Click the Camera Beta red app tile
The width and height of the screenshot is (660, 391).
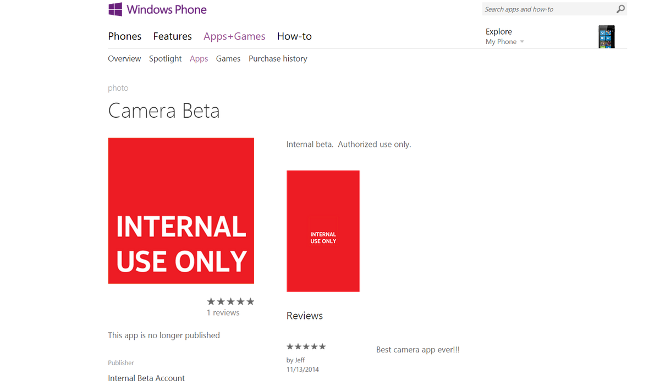pos(181,211)
